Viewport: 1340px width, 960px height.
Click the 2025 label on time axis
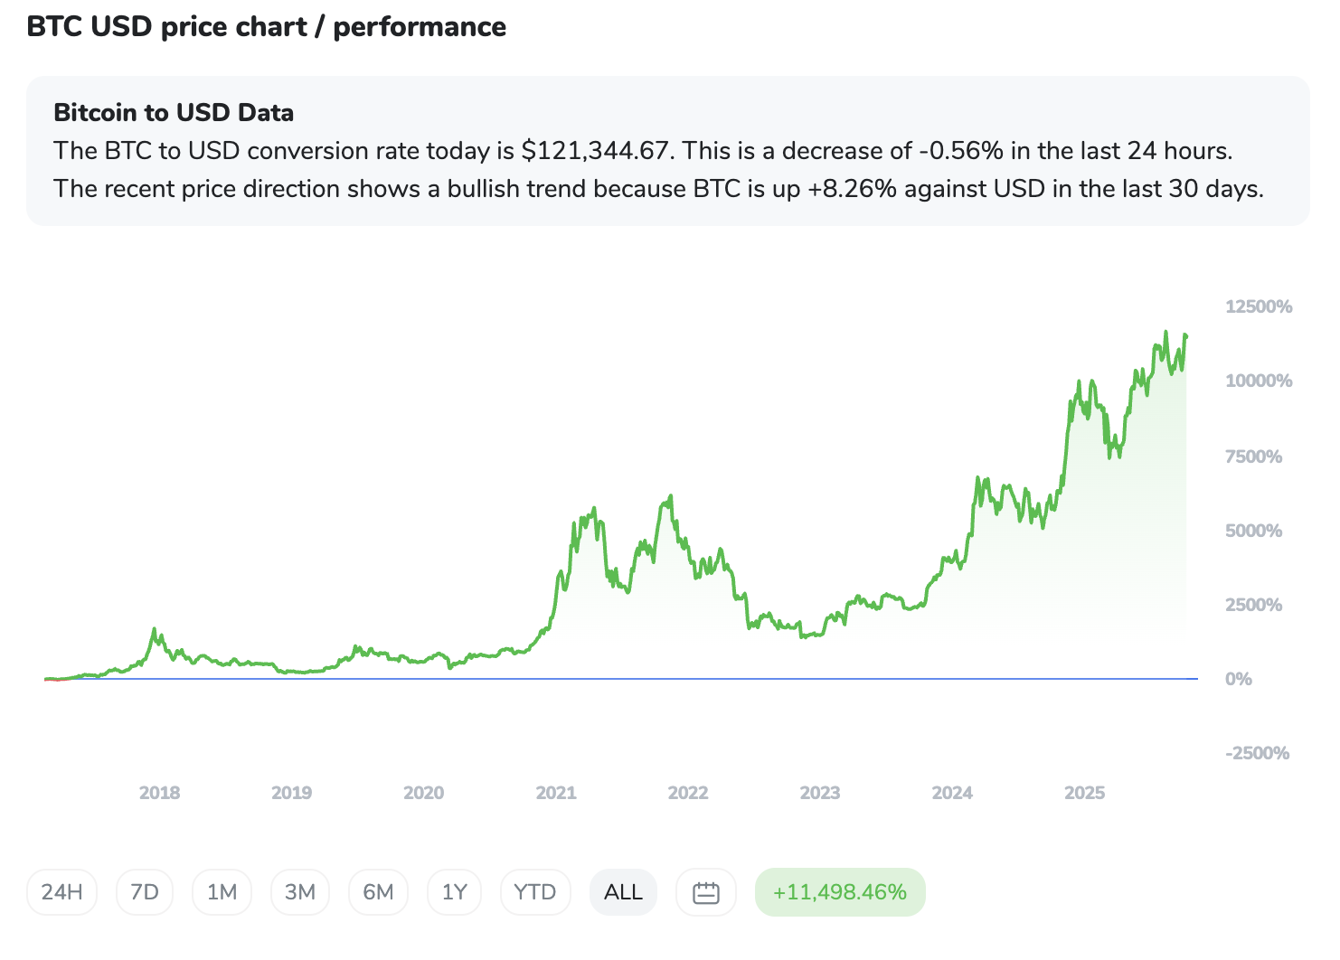click(1084, 793)
